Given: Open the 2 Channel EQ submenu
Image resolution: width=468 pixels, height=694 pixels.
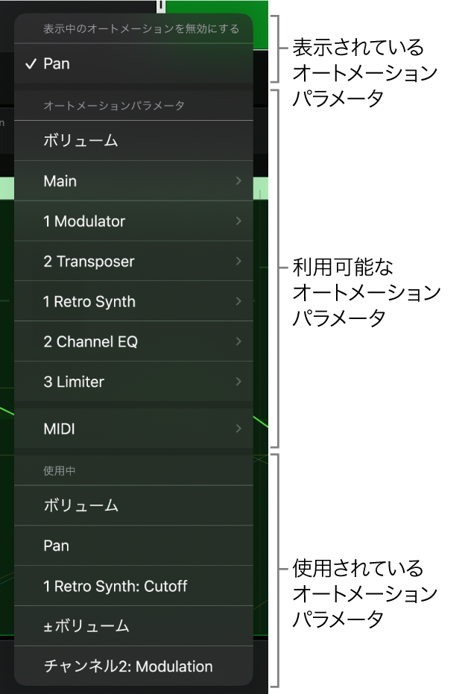Looking at the screenshot, I should (240, 341).
